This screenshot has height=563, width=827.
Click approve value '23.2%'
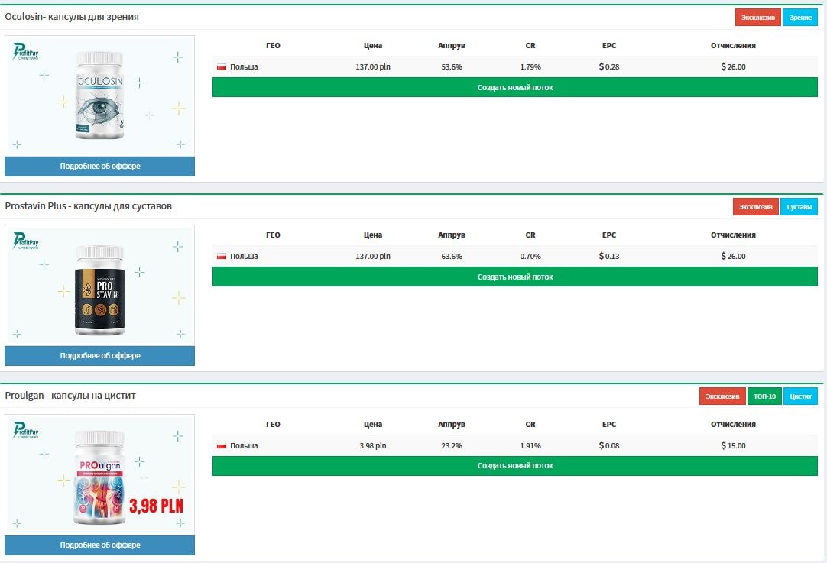click(452, 445)
